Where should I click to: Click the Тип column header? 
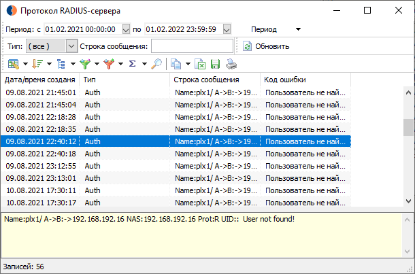(124, 80)
